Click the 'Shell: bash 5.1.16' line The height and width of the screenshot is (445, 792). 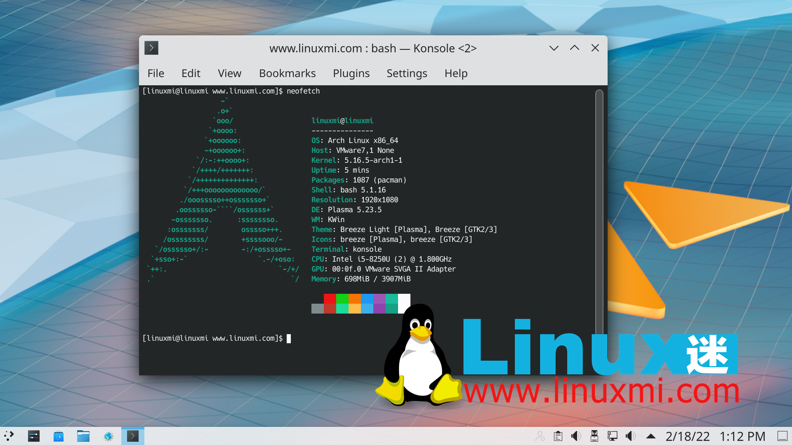tap(349, 190)
